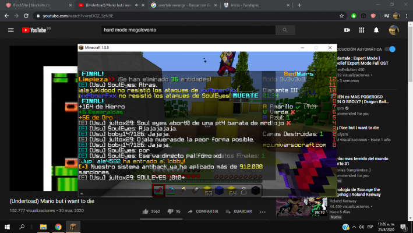
Task: Open Chrome from the taskbar
Action: pos(58,227)
